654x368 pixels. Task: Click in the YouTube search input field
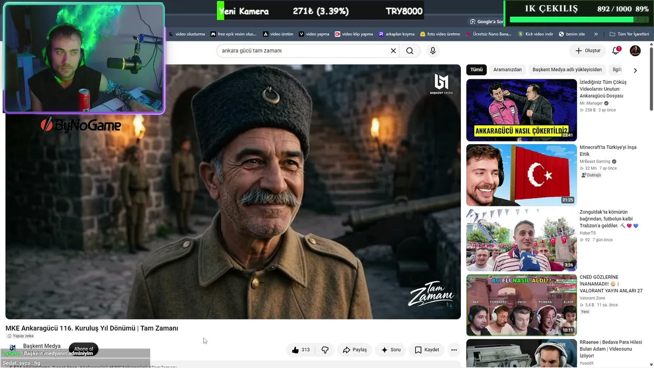pos(304,51)
